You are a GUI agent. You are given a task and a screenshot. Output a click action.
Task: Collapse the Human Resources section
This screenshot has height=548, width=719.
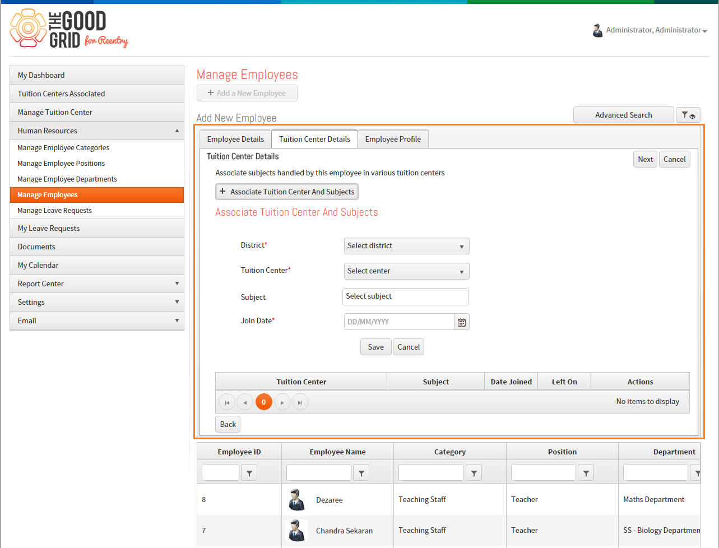97,131
